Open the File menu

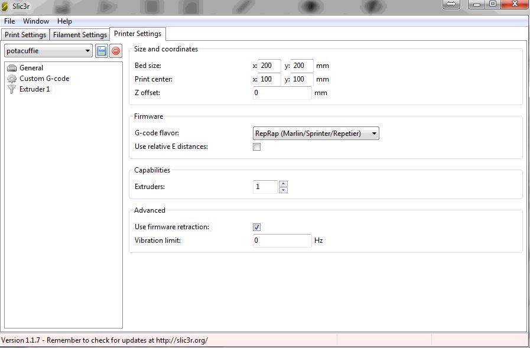pyautogui.click(x=9, y=21)
